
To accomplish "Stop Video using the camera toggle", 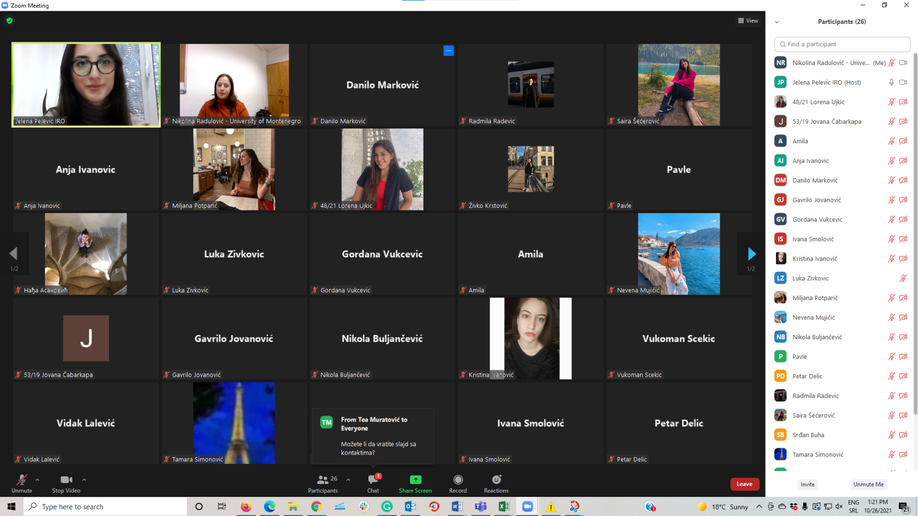I will (x=66, y=481).
